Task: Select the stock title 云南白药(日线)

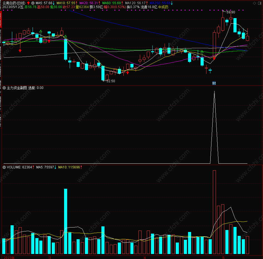Action: (x=14, y=3)
